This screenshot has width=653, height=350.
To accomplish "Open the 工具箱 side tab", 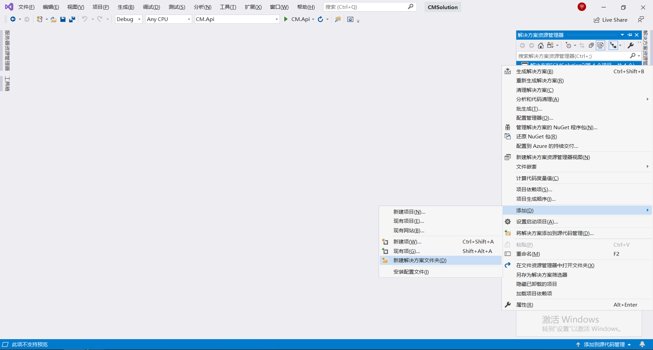I will point(7,84).
